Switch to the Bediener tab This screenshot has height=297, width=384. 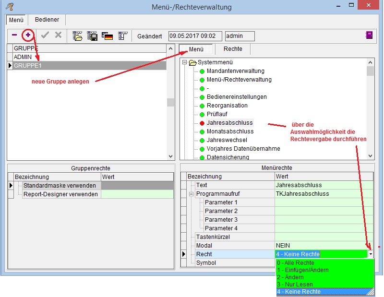click(x=47, y=20)
